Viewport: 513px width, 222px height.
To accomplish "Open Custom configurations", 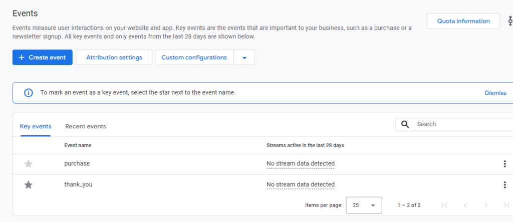I will (x=194, y=57).
